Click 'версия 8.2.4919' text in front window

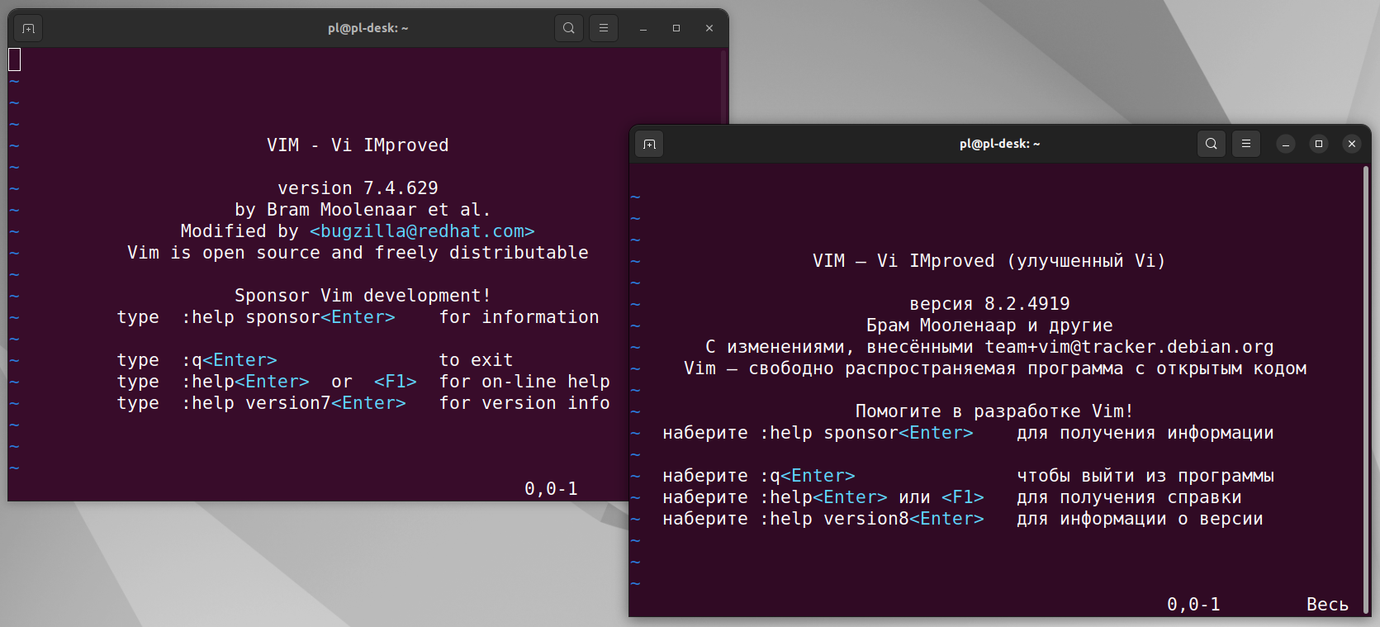(989, 304)
